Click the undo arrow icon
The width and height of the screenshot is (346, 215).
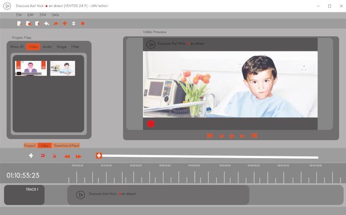point(46,23)
